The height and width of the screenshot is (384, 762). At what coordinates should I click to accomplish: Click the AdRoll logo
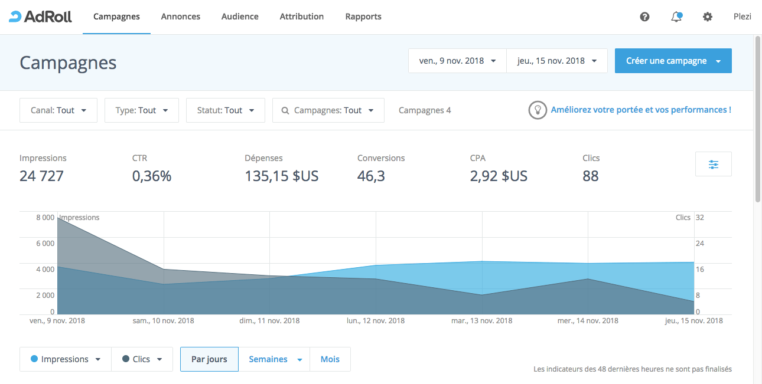pyautogui.click(x=41, y=17)
